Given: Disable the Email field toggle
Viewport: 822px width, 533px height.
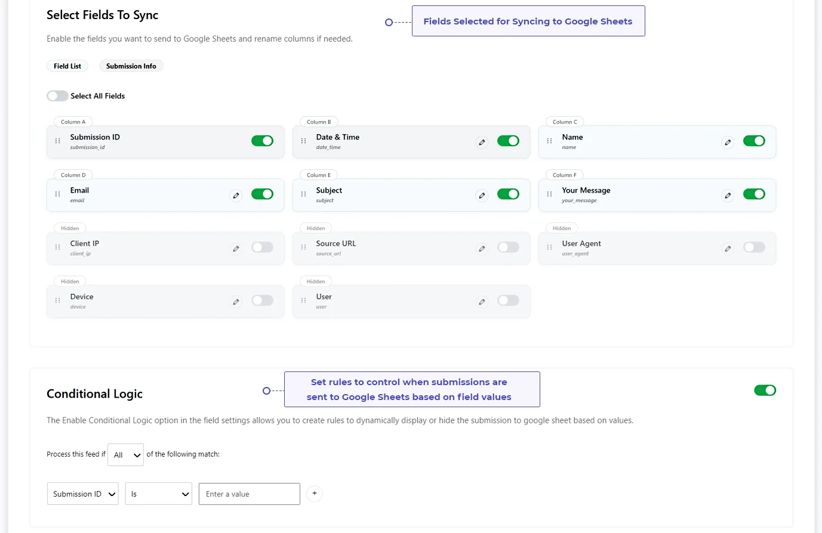Looking at the screenshot, I should coord(262,194).
